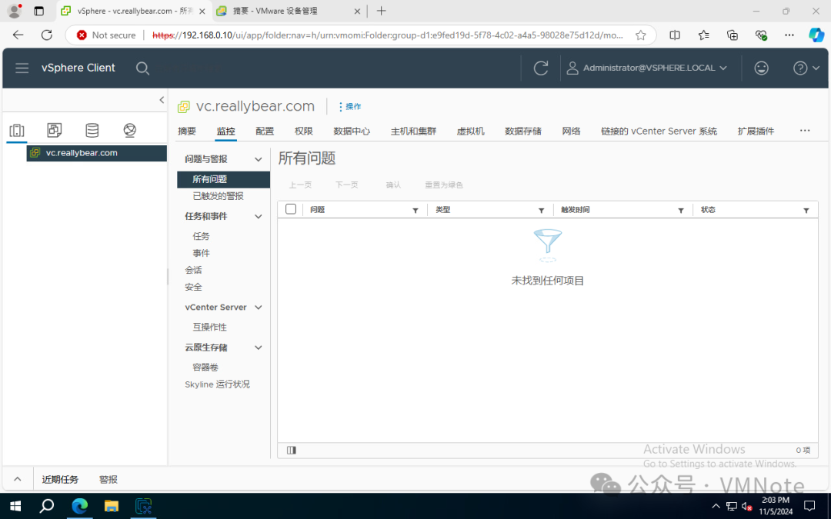The height and width of the screenshot is (519, 831).
Task: Open the vSphere Client hamburger menu
Action: point(22,68)
